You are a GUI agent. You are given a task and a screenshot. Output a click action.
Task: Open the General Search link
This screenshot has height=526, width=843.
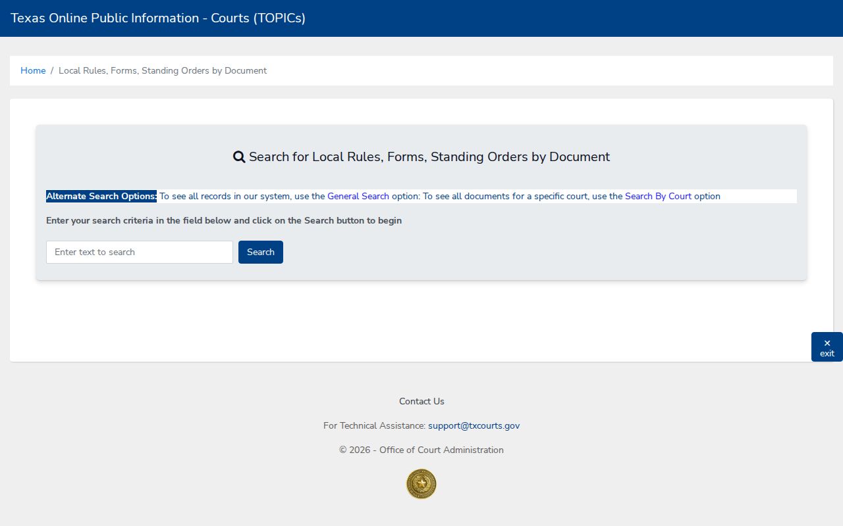point(358,196)
